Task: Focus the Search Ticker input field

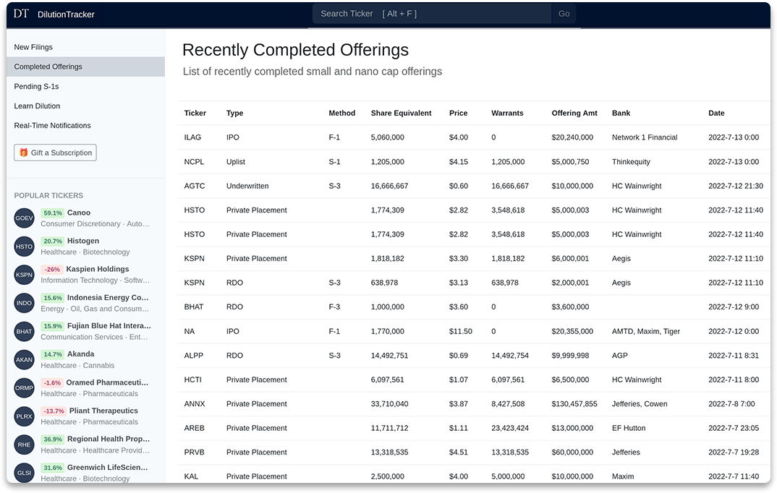Action: [x=432, y=14]
